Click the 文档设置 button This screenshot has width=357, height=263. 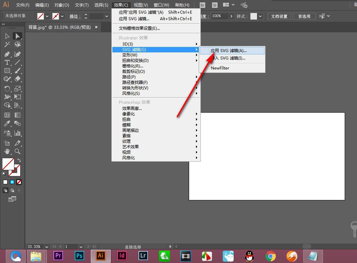279,16
